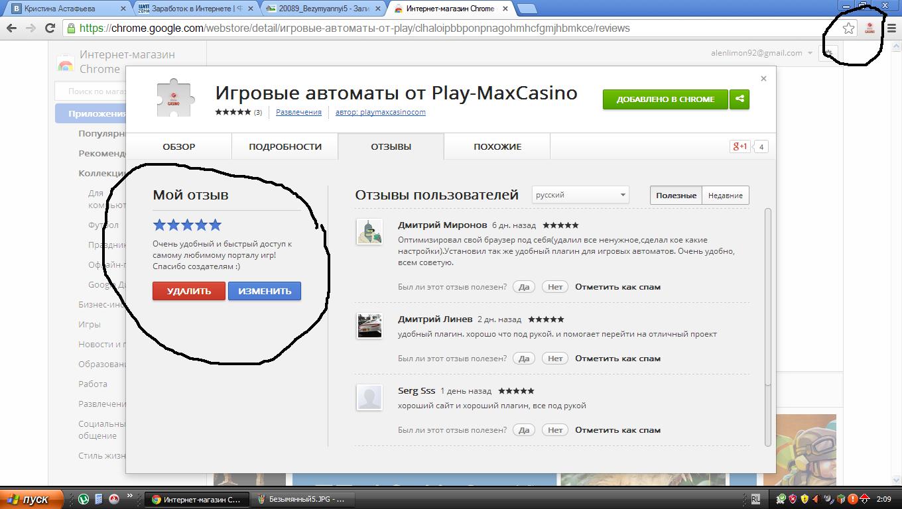Click Да on Serg Sss's review

(x=523, y=430)
